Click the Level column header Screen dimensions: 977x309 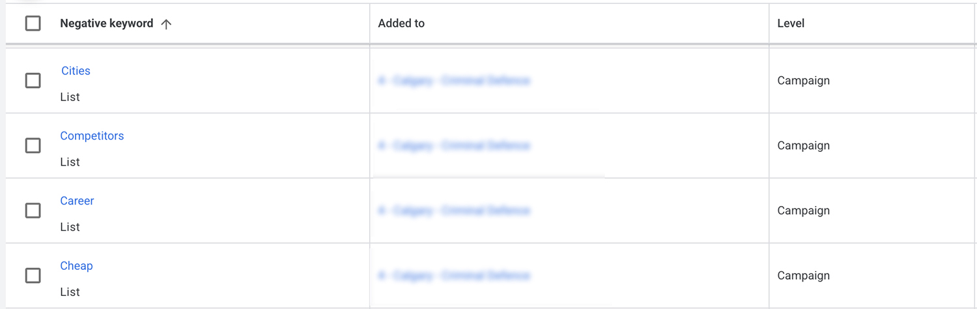791,23
